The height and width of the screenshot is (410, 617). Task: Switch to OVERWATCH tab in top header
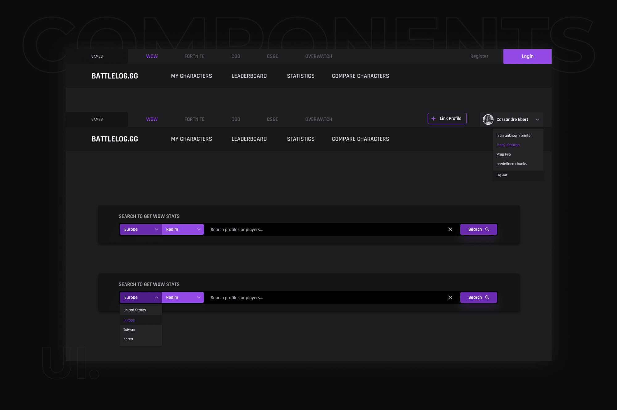tap(319, 56)
